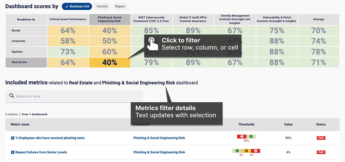Click red alert threshold icon in Repeat Failures row
Screen dimensions: 345x162
(x=256, y=151)
